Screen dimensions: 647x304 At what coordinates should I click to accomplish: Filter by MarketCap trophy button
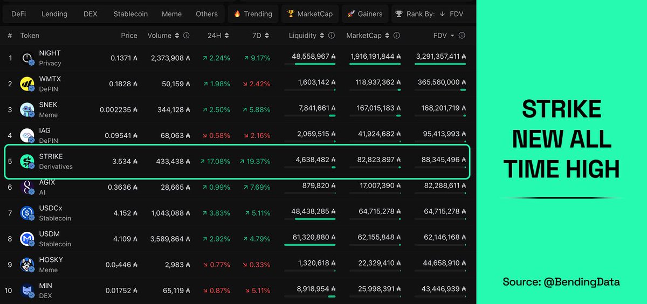click(x=310, y=14)
